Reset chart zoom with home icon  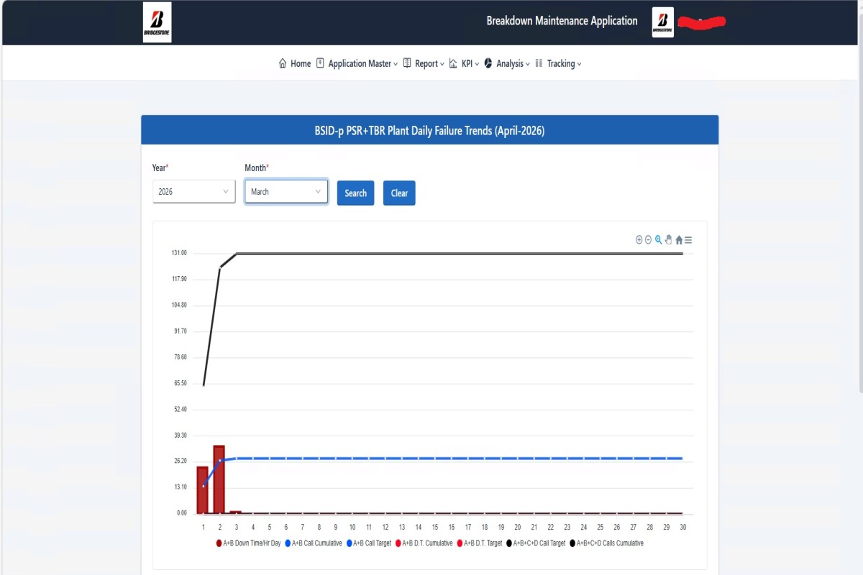click(678, 240)
